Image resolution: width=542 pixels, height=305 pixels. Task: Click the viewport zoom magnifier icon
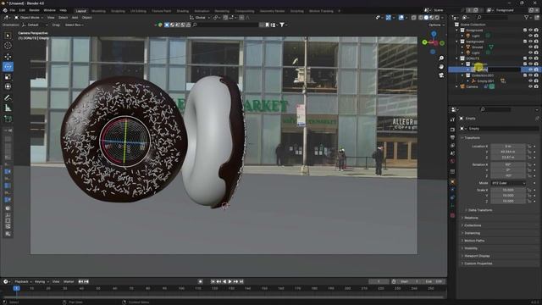click(441, 58)
